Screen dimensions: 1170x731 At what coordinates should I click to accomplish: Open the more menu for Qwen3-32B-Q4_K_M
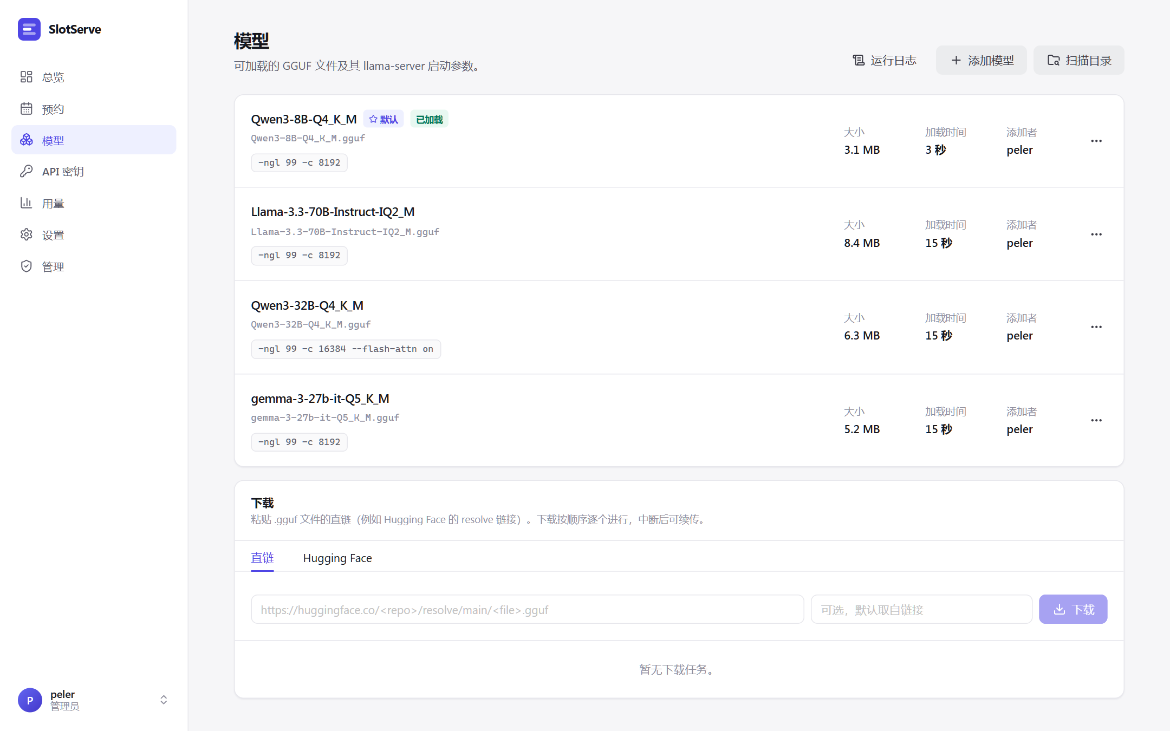pyautogui.click(x=1096, y=327)
